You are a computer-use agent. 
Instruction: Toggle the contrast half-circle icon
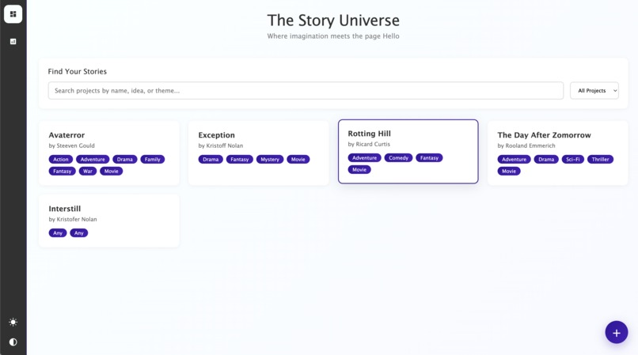point(13,342)
